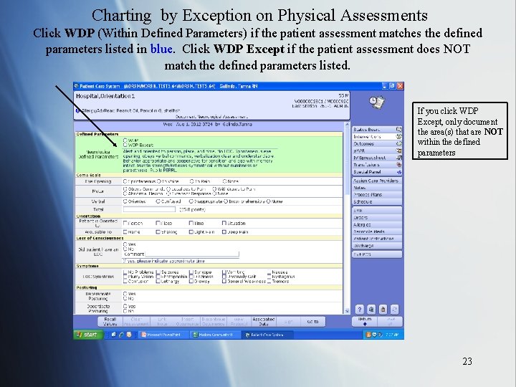
Task: Check the Situation orientation checkbox
Action: (224, 223)
